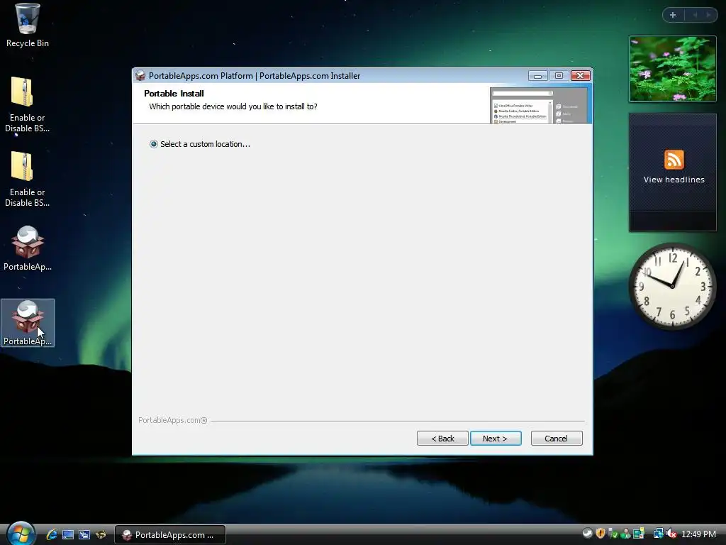Click the Next button in installer
The image size is (726, 545).
(496, 438)
